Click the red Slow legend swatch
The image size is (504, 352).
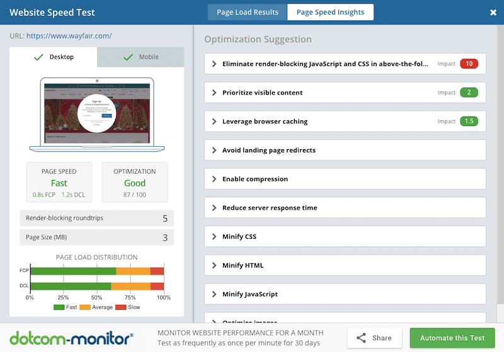coord(121,307)
